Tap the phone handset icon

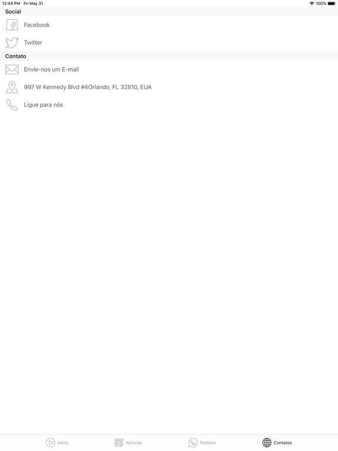12,105
